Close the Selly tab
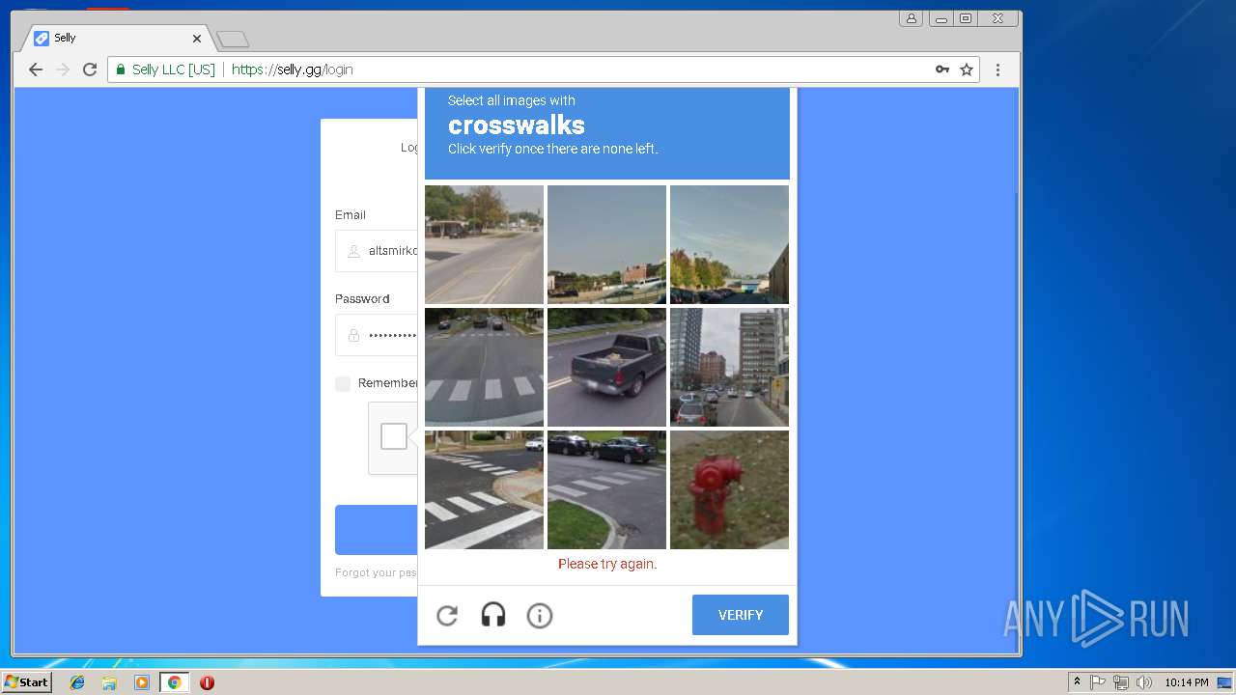 (x=197, y=39)
